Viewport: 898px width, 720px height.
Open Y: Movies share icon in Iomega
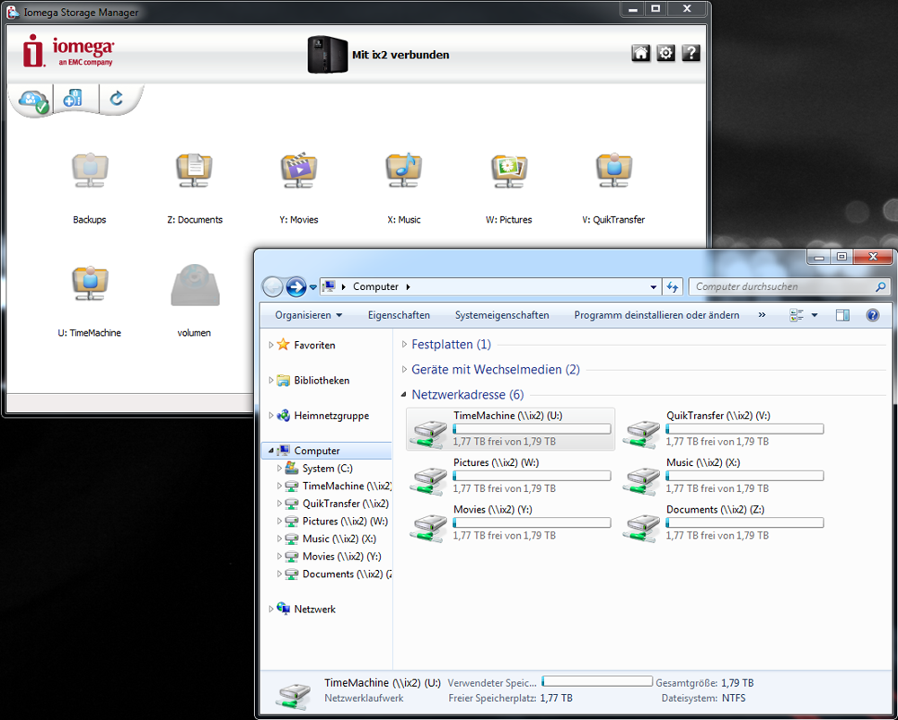point(298,171)
